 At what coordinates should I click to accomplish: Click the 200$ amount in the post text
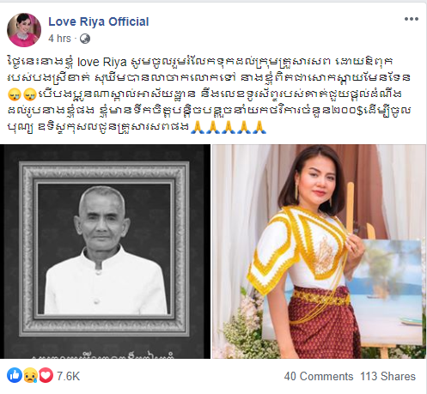[348, 111]
